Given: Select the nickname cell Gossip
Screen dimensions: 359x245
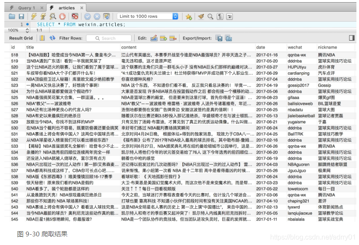Looking at the screenshot, I should click(324, 85).
